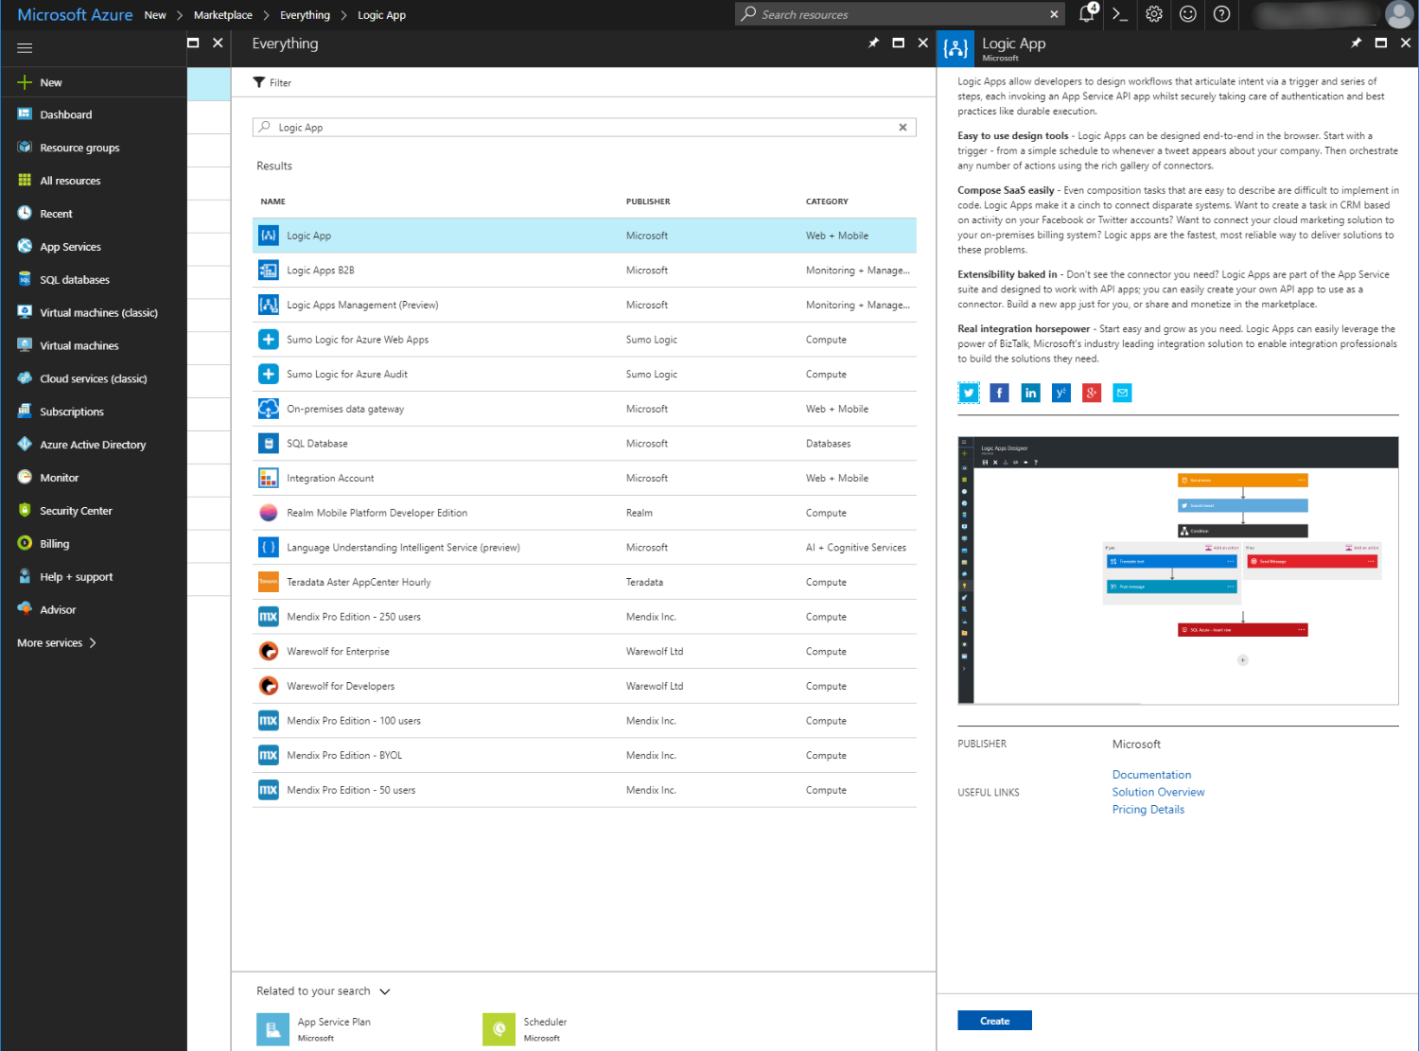Click the App Service Plan tile icon

pos(273,1029)
